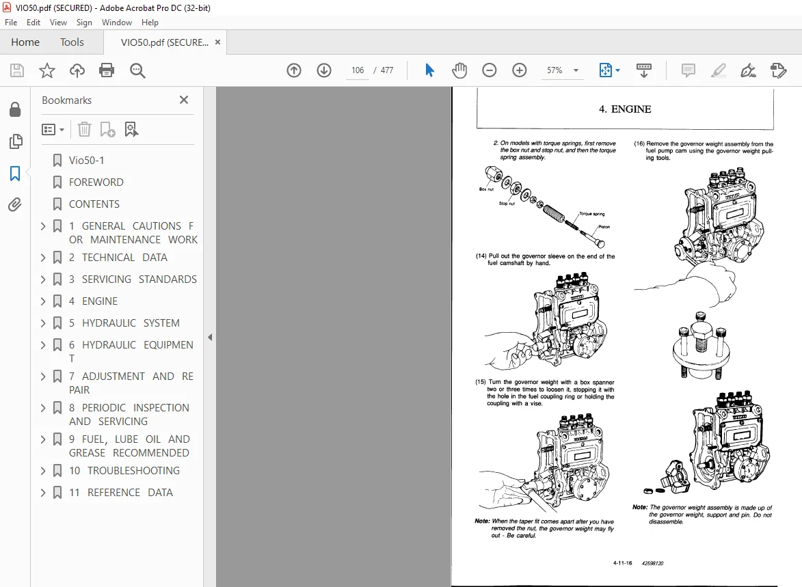This screenshot has height=587, width=802.
Task: Print the file with printer icon
Action: tap(107, 70)
